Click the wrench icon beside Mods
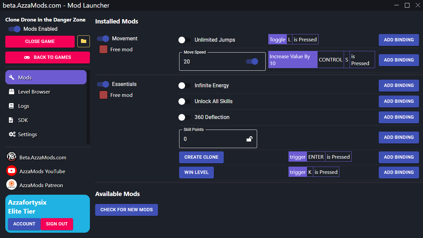 (x=12, y=77)
